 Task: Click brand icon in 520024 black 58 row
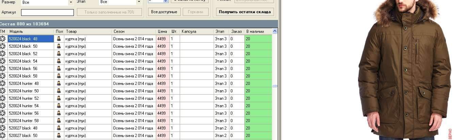point(3,76)
